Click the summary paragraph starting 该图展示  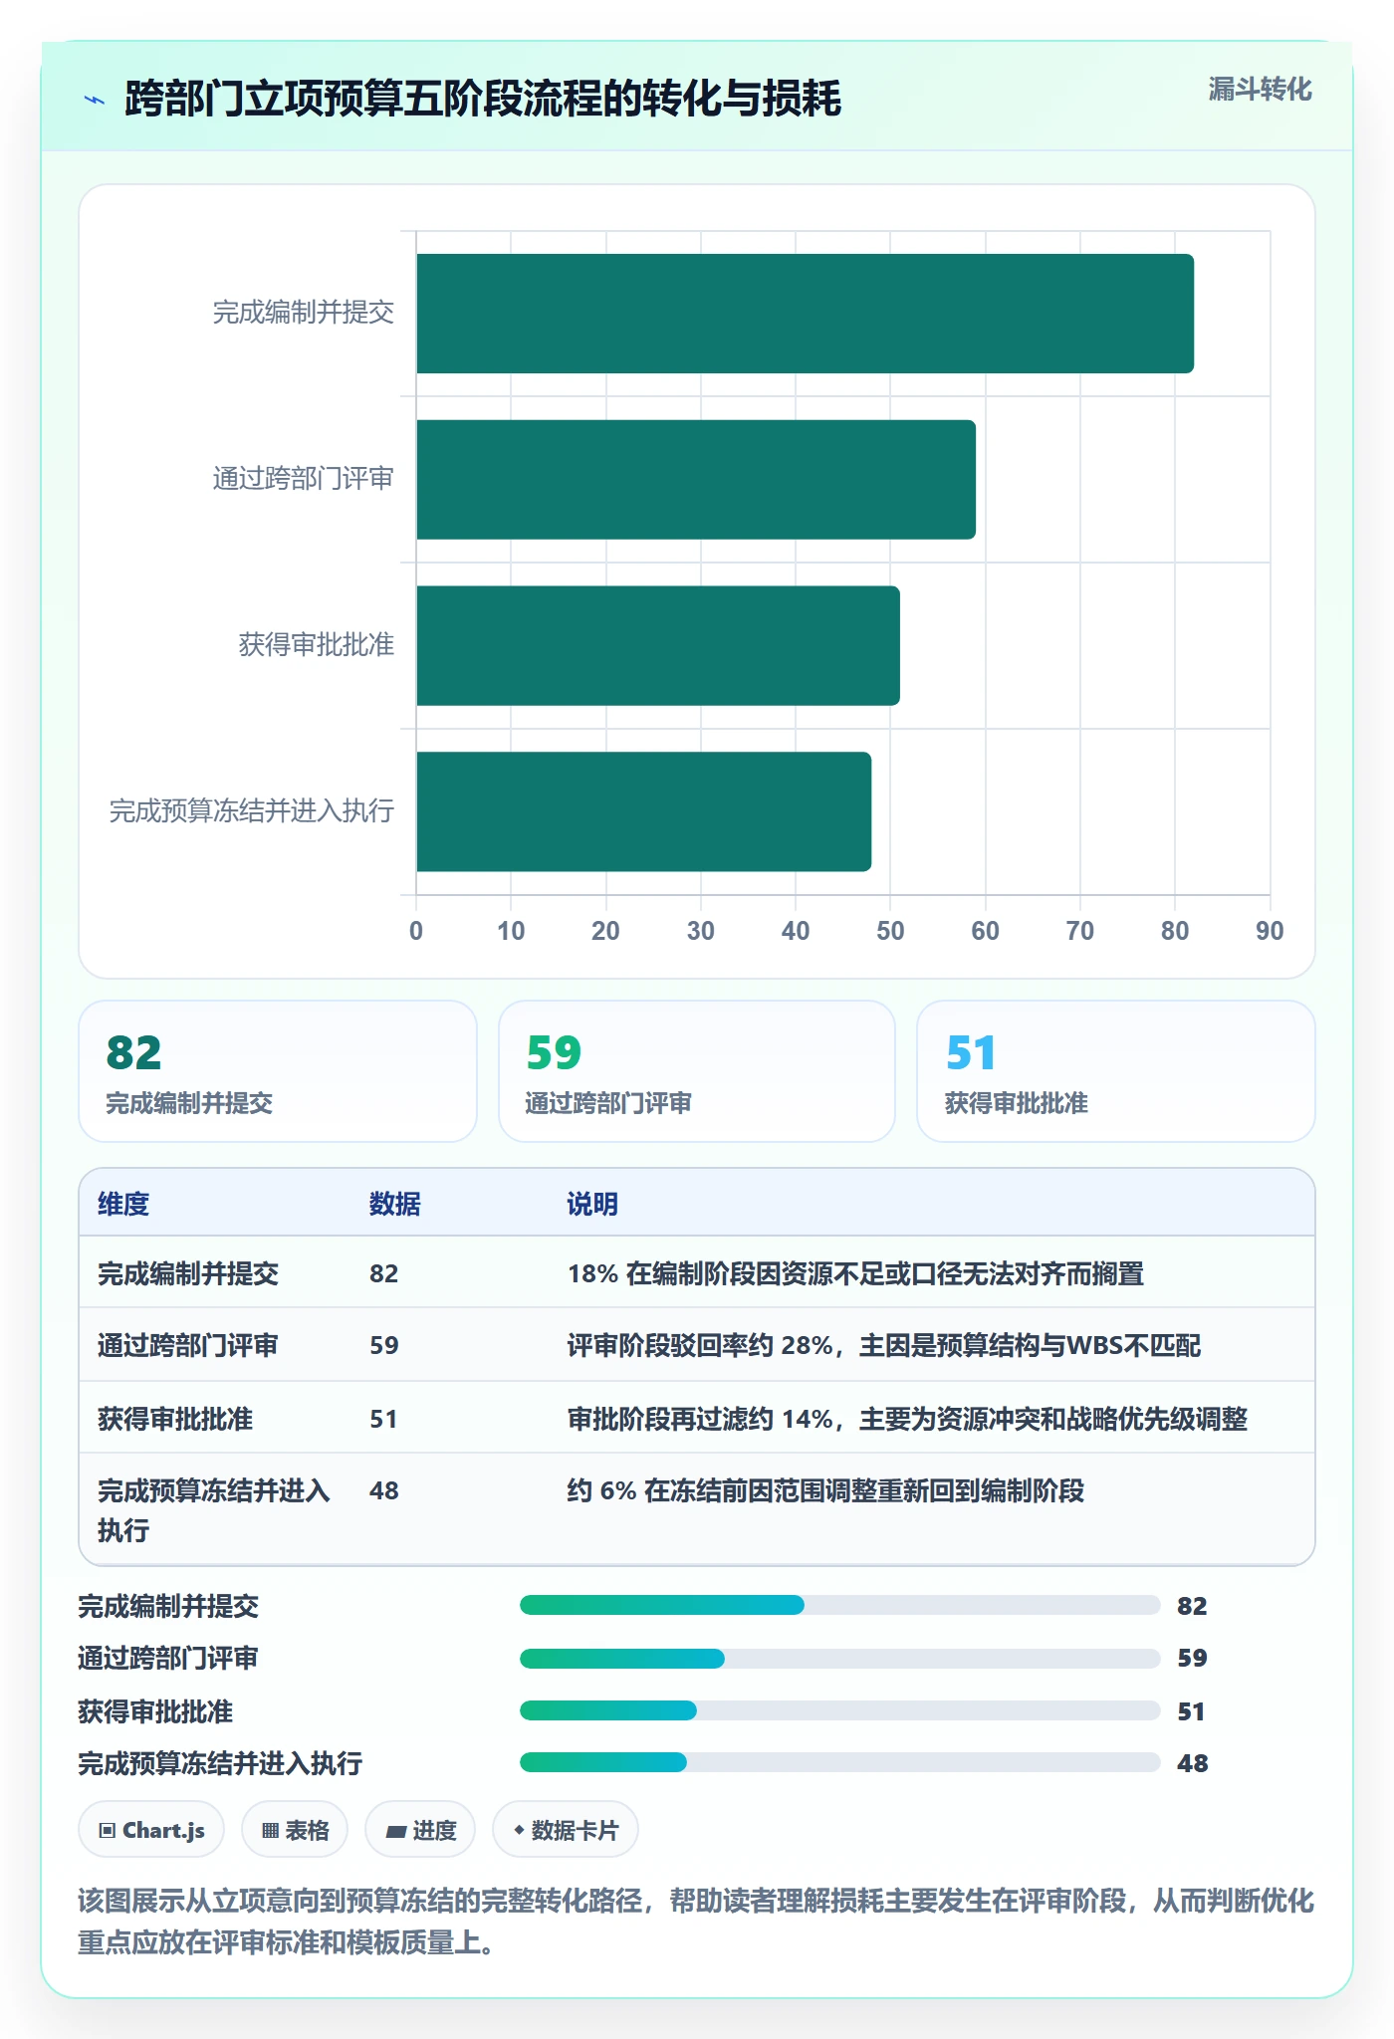click(696, 1922)
